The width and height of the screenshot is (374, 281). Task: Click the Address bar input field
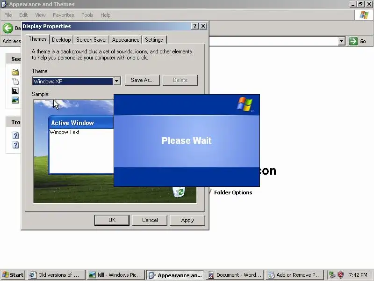click(273, 41)
